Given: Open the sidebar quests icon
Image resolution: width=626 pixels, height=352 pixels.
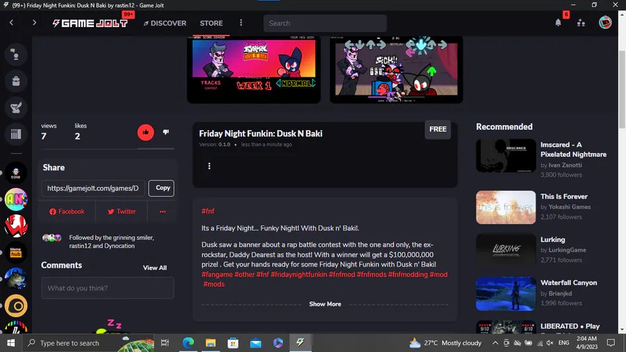Looking at the screenshot, I should [16, 107].
